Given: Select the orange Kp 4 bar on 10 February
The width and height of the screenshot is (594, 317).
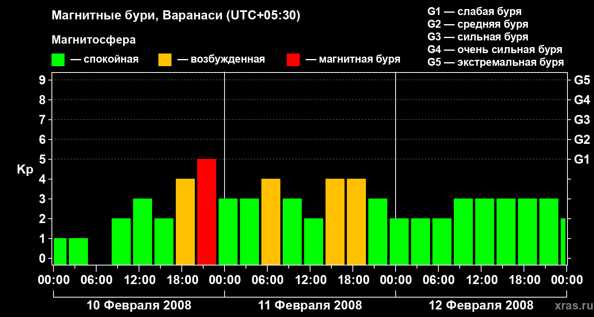Looking at the screenshot, I should point(185,222).
